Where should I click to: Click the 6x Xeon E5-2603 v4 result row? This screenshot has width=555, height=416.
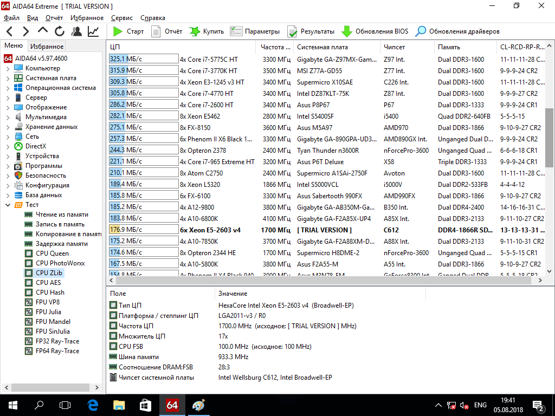pos(326,230)
